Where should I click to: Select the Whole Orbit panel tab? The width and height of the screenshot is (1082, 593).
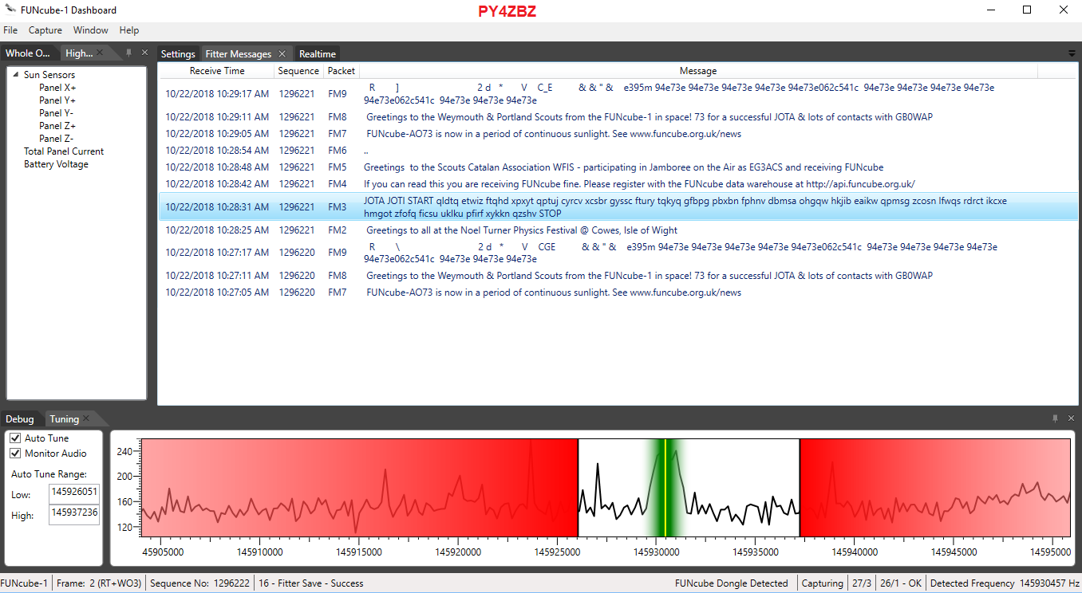(x=28, y=53)
